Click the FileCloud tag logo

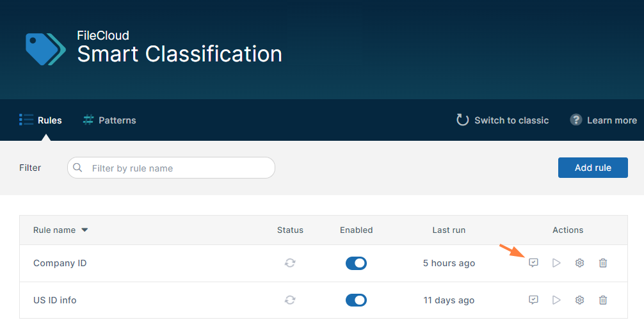(x=45, y=49)
